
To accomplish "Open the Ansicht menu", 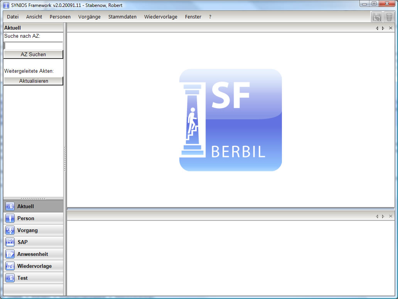I will [x=34, y=17].
